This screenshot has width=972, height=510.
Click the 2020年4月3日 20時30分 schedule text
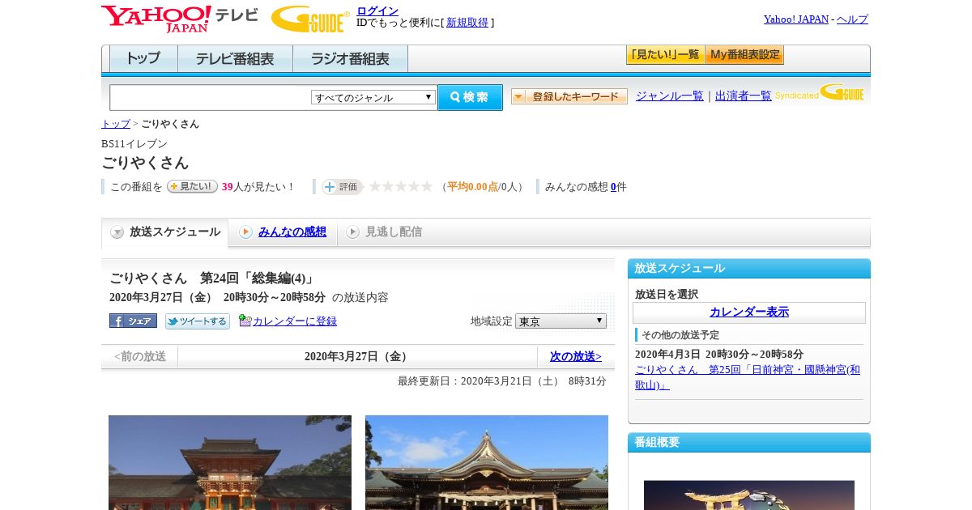pyautogui.click(x=719, y=355)
